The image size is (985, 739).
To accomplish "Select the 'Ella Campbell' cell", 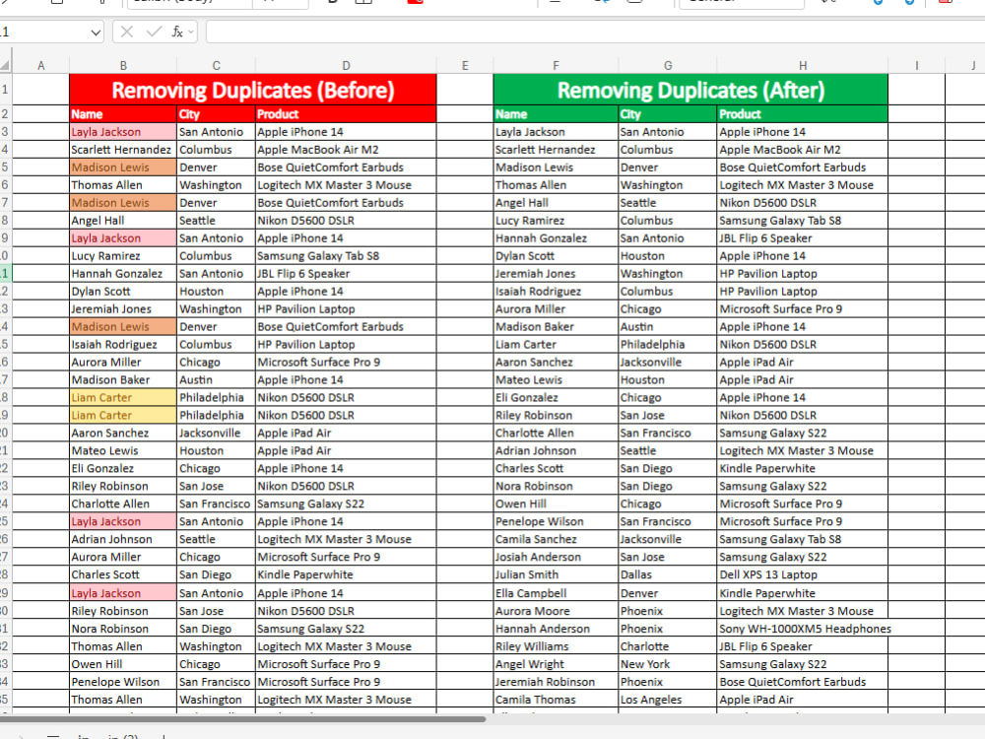I will (x=556, y=592).
